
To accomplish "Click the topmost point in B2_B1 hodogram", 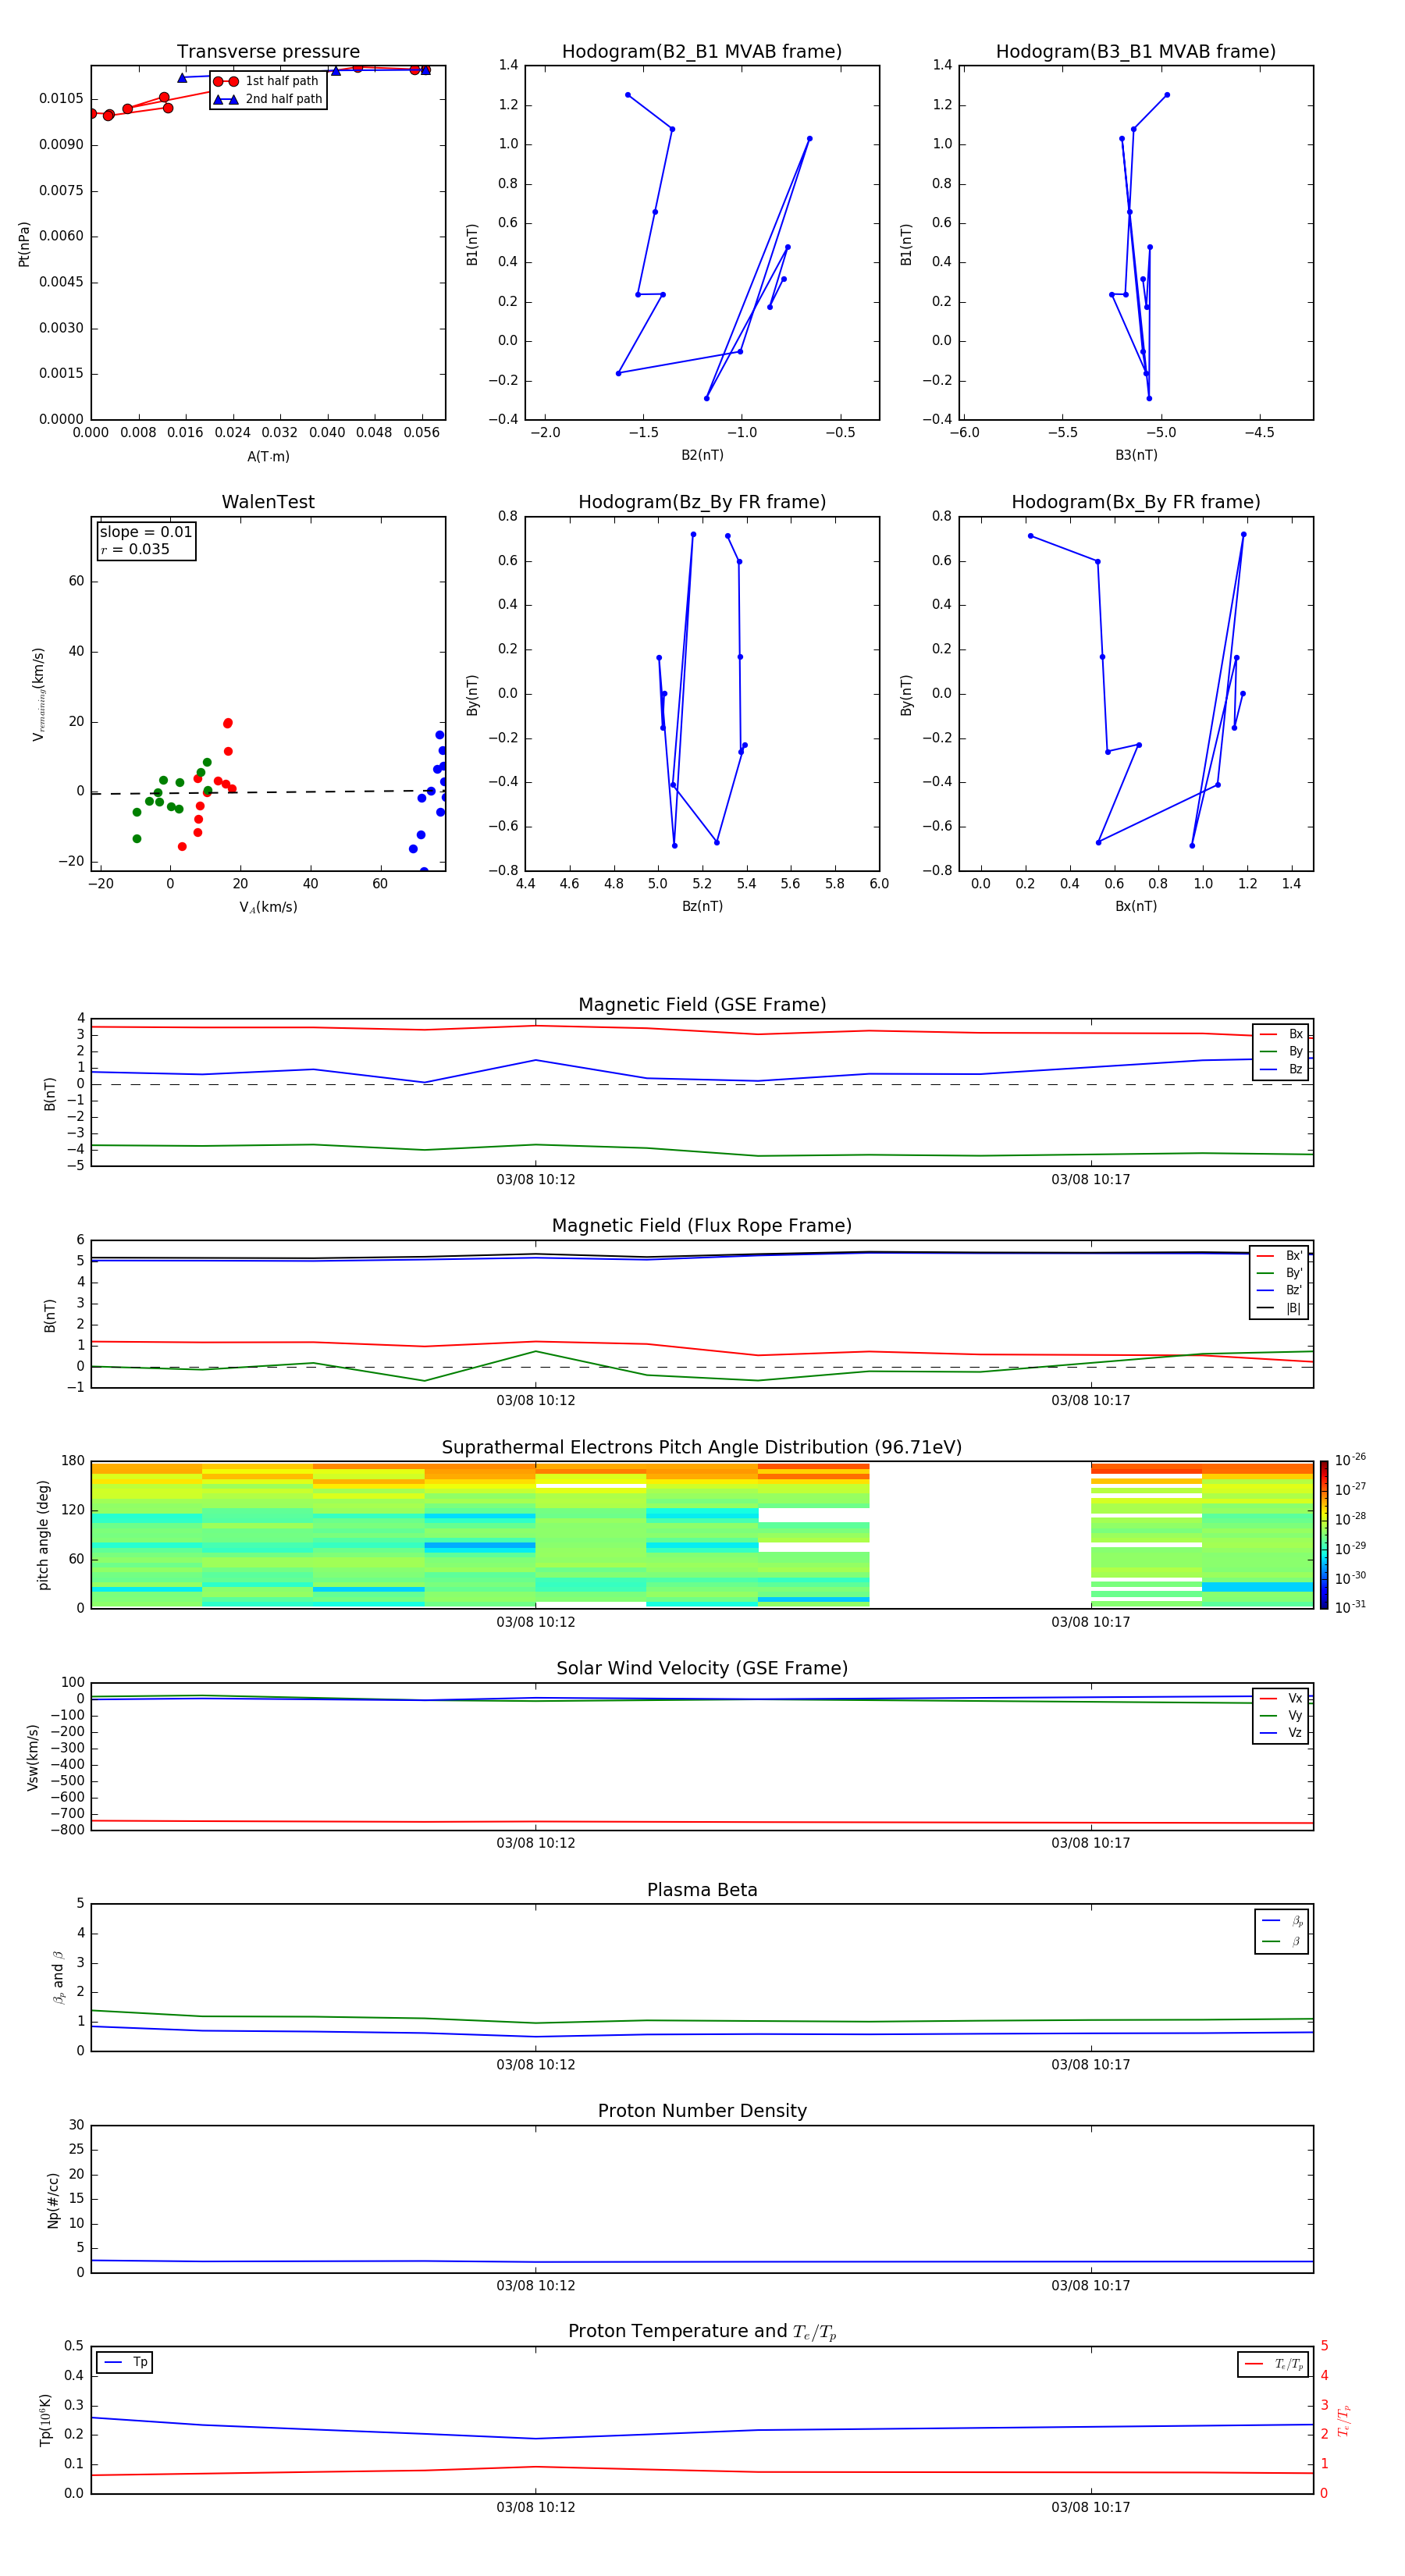I will pos(627,95).
